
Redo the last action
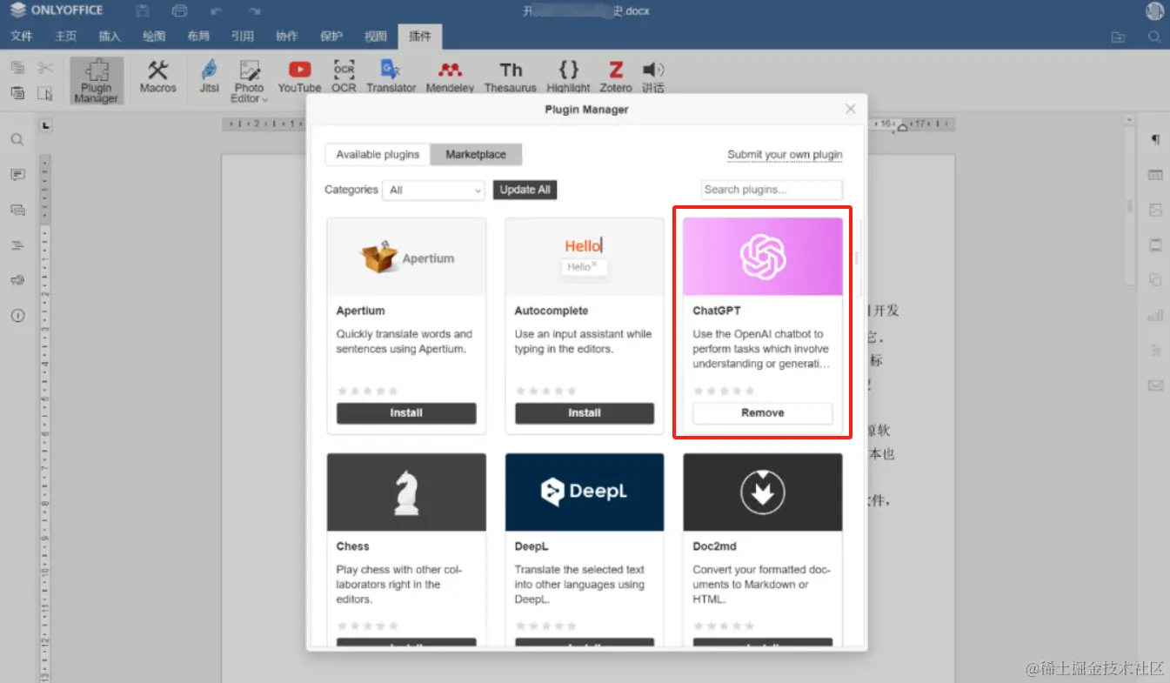point(254,11)
